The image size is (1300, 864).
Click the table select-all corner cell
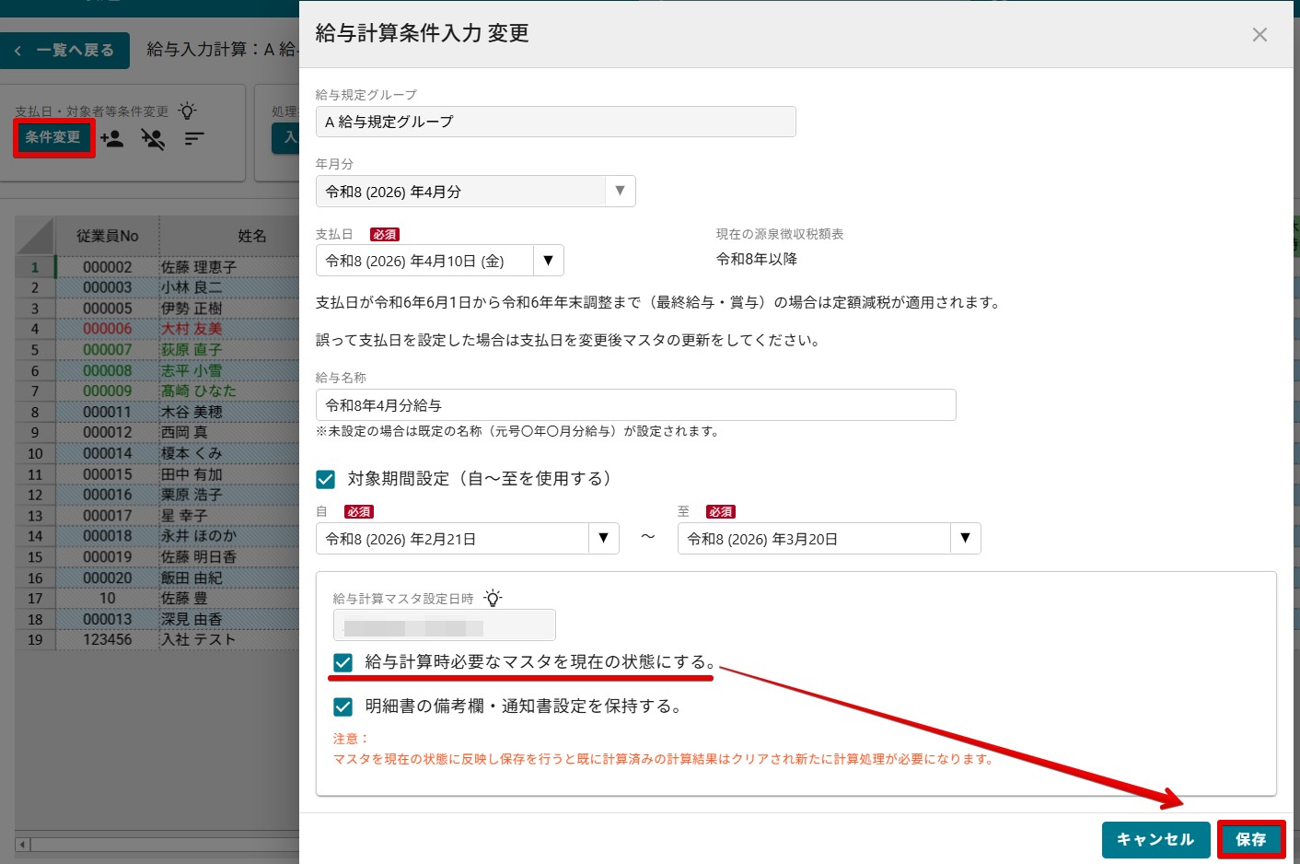pyautogui.click(x=36, y=236)
